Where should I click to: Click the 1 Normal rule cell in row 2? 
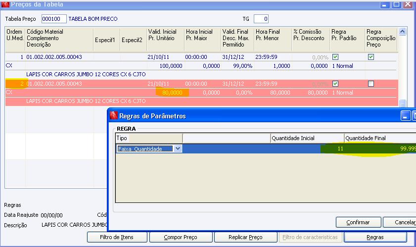[x=342, y=93]
